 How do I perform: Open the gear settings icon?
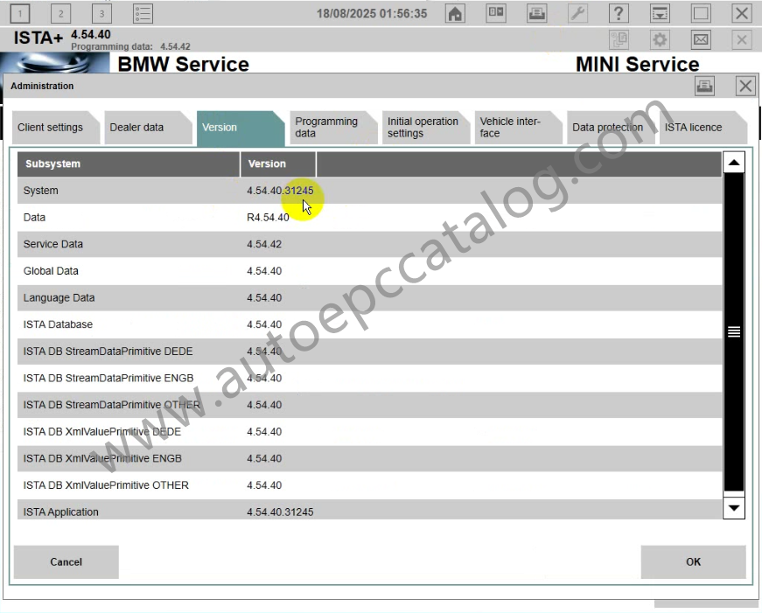tap(660, 39)
